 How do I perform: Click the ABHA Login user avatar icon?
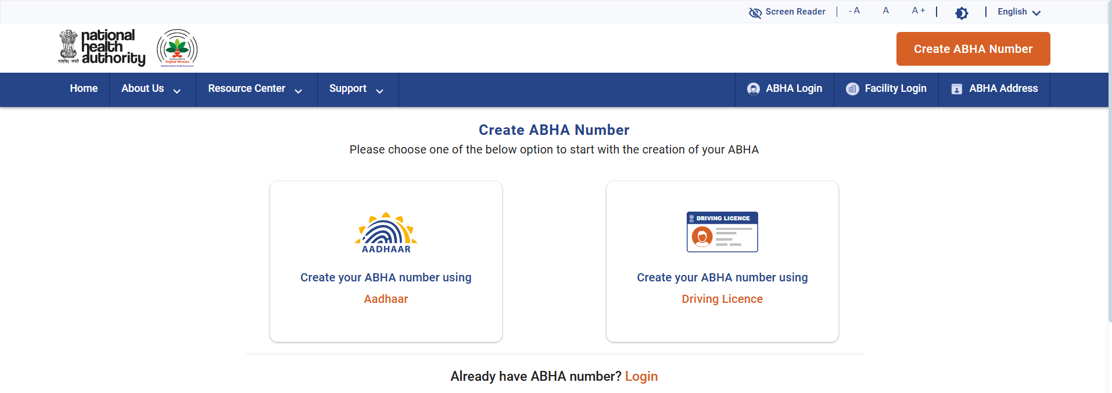pos(754,89)
